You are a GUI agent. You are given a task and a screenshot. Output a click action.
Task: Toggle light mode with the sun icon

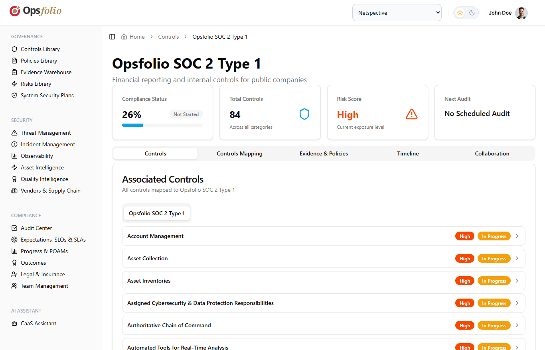[x=460, y=12]
